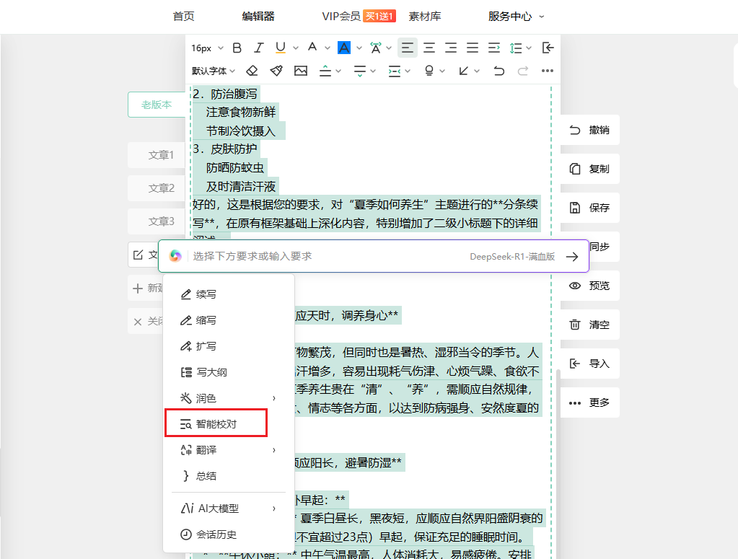Click the blue highlight color A swatch
Viewport: 738px width, 559px height.
click(x=344, y=48)
